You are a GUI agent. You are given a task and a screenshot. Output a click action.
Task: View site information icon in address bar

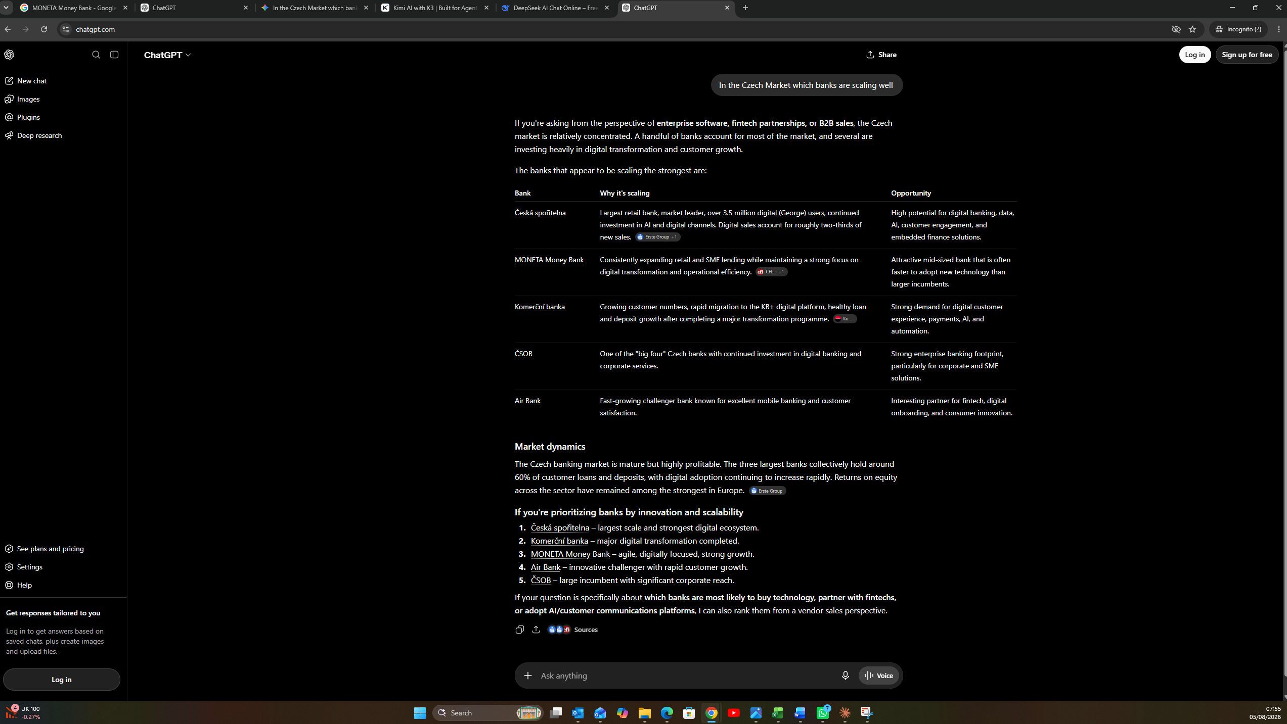[65, 29]
